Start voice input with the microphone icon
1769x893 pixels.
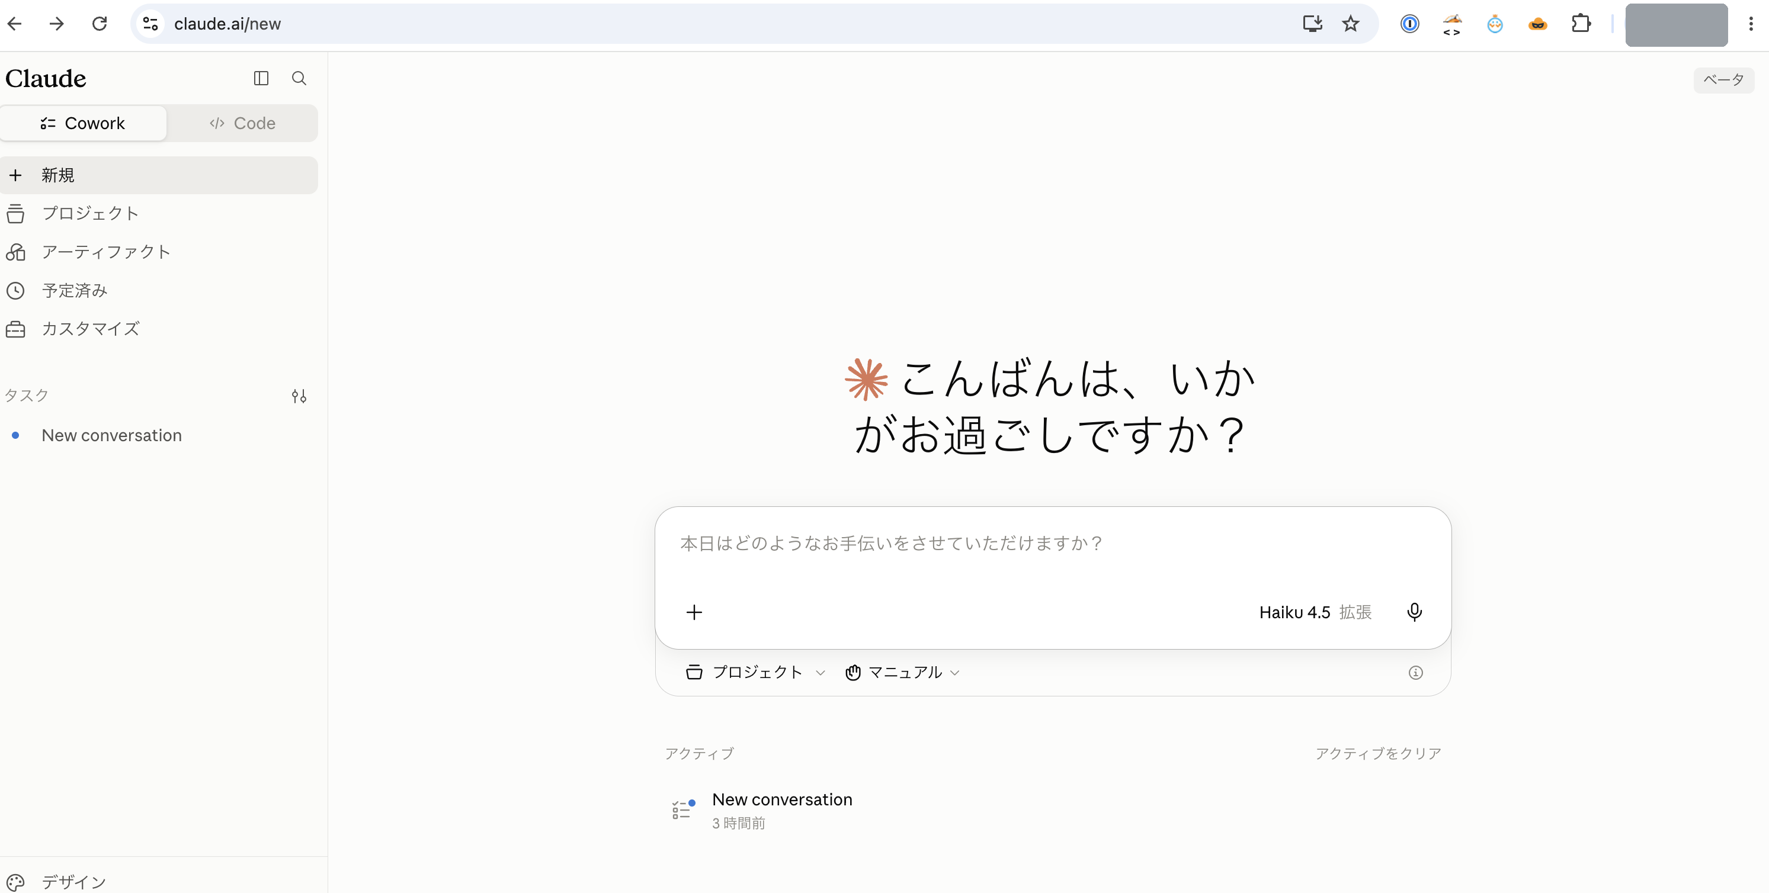coord(1415,612)
